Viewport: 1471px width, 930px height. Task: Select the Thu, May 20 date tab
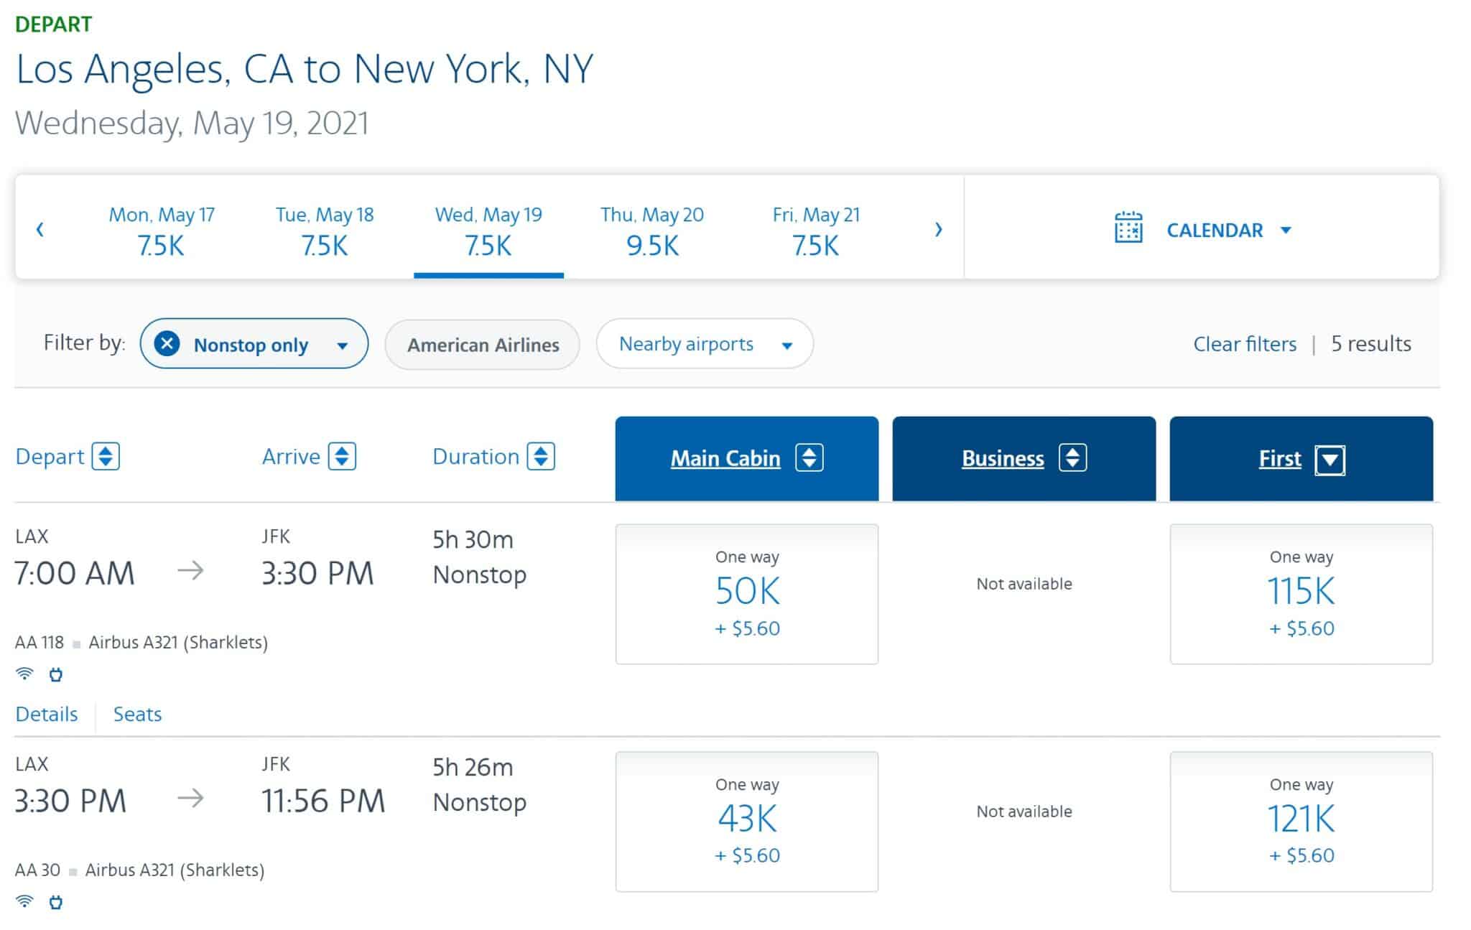[x=651, y=230]
